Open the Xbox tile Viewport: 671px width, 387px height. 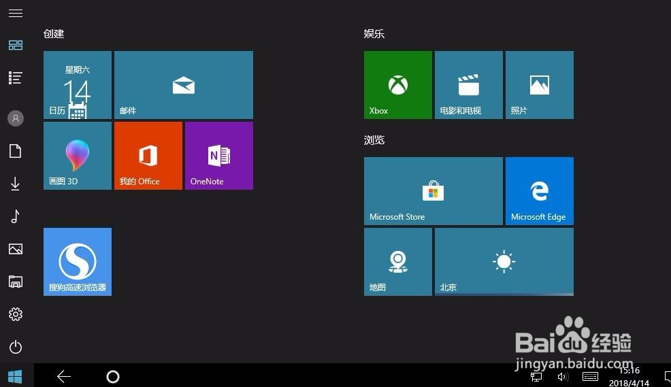coord(398,85)
